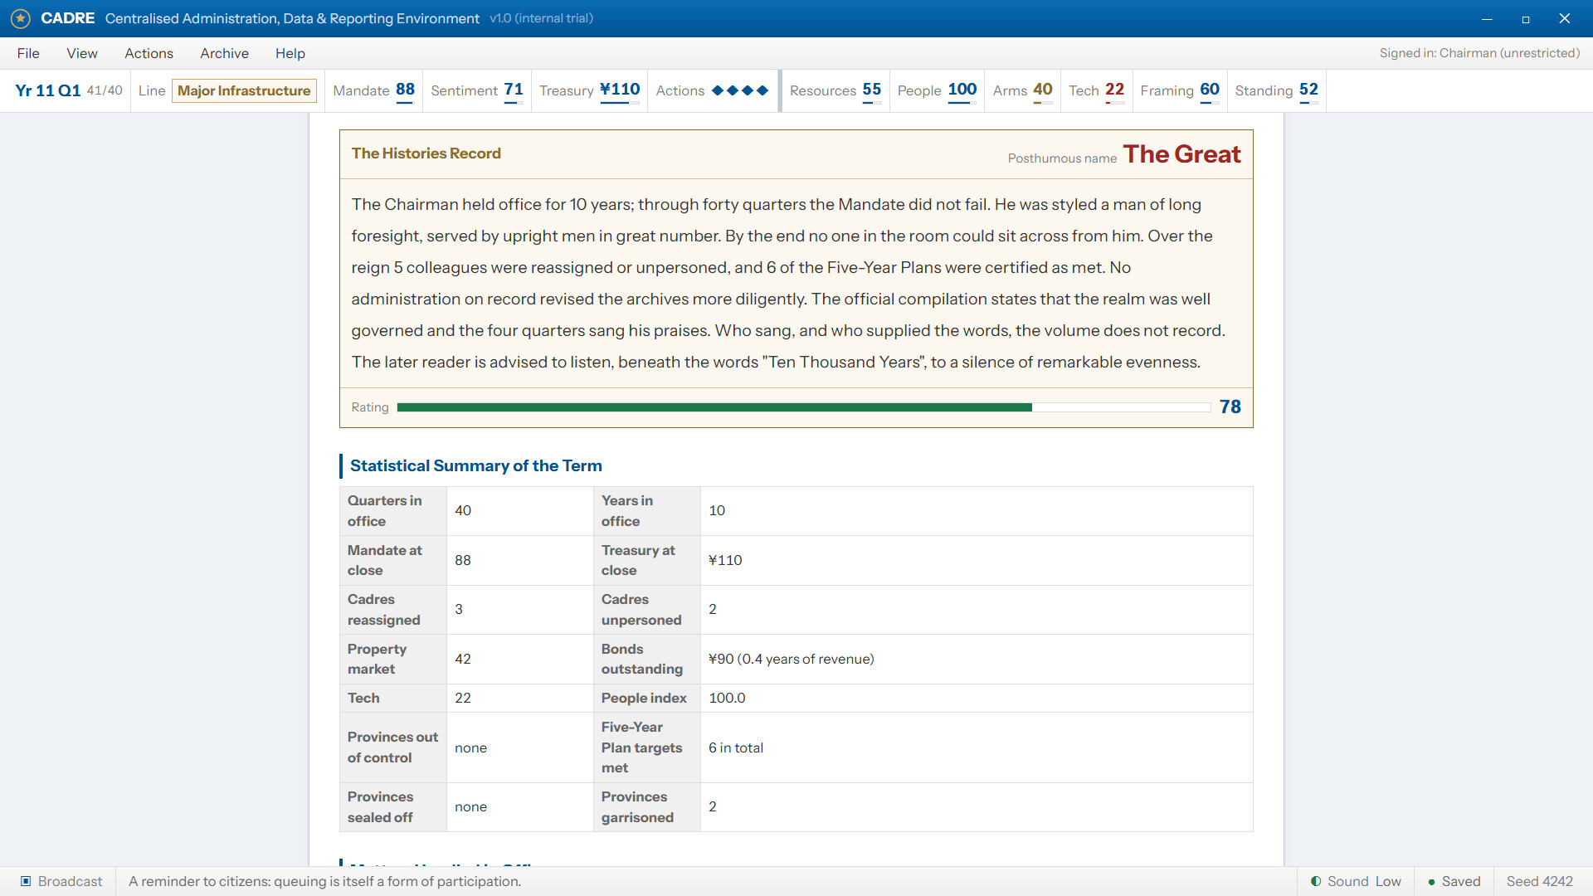Click the Rating progress bar
The height and width of the screenshot is (896, 1593).
point(804,407)
